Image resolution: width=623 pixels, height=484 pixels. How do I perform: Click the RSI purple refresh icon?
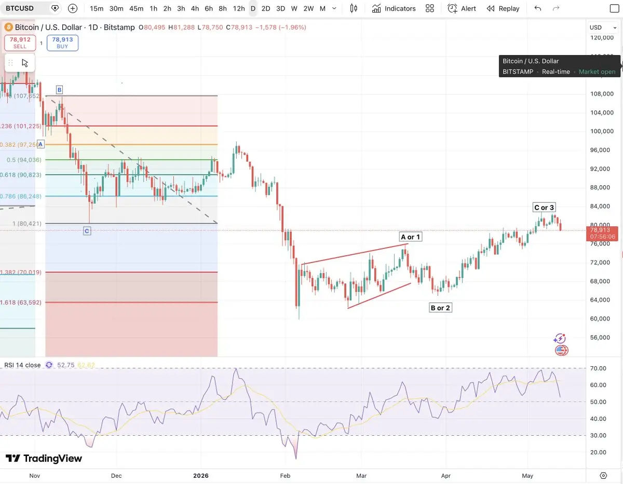coord(49,365)
